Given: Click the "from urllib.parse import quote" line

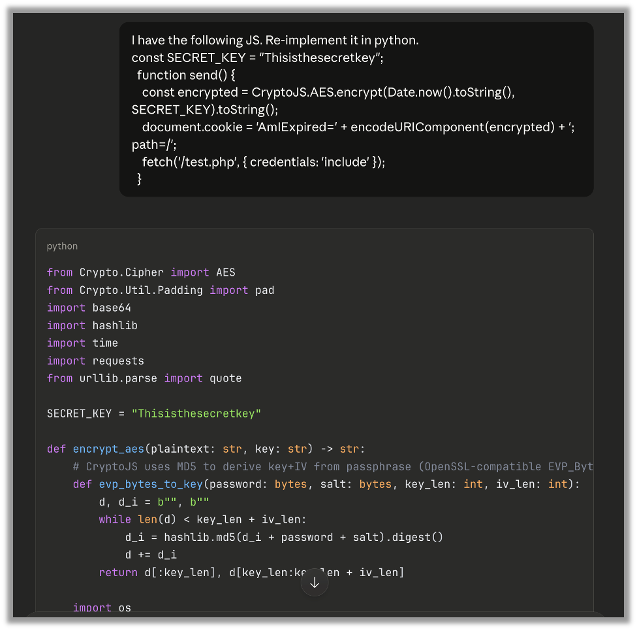Looking at the screenshot, I should point(144,378).
